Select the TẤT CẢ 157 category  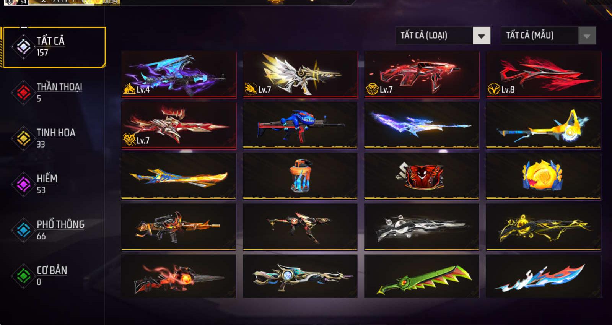54,47
